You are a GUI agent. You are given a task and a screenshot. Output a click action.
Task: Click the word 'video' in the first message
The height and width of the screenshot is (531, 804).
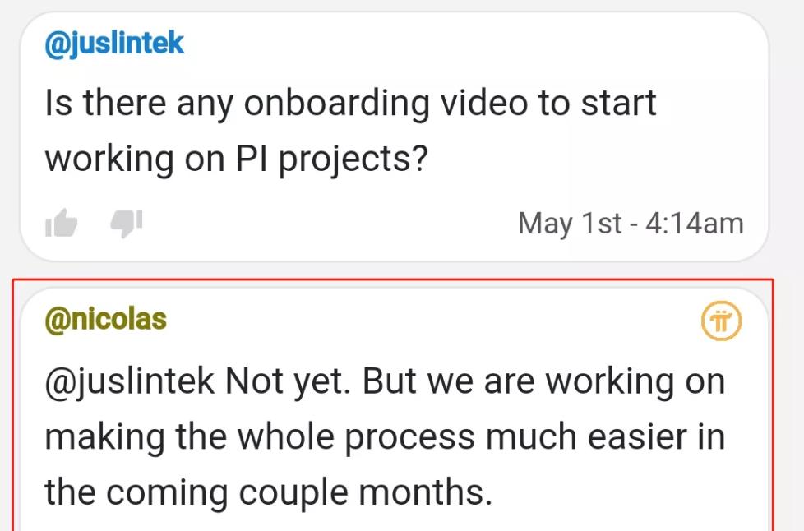click(484, 103)
